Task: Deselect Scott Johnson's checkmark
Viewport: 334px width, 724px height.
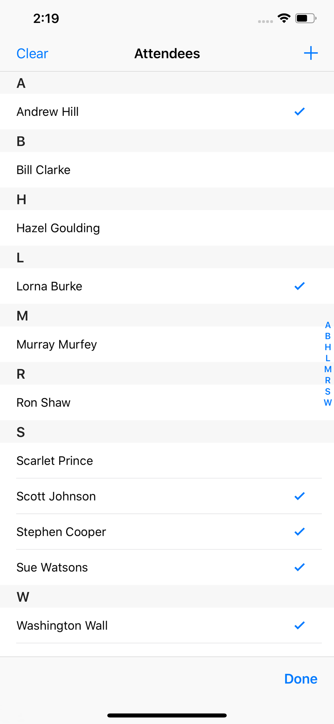Action: [x=300, y=496]
